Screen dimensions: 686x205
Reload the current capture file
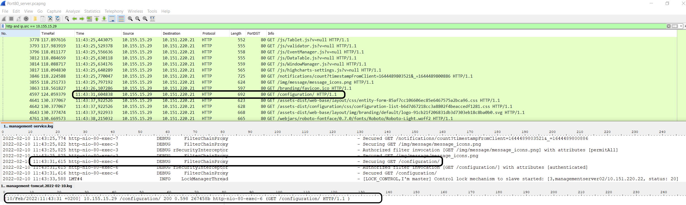tap(58, 19)
